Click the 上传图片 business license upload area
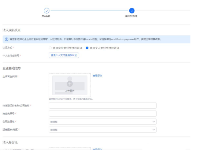 pos(70,85)
